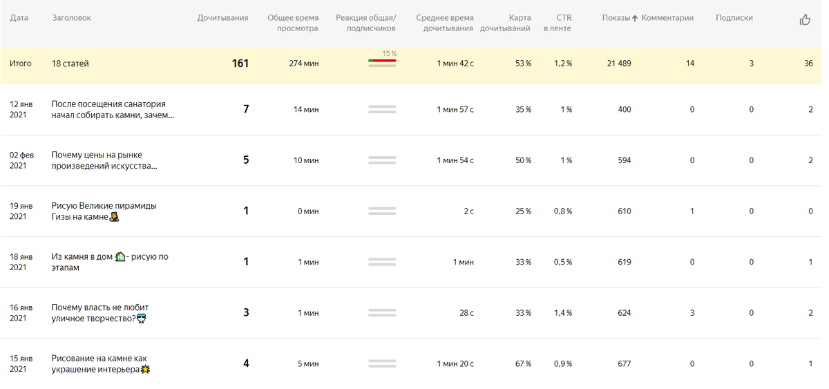829x389 pixels.
Task: Sort by the "Подписки" column header
Action: tap(734, 18)
